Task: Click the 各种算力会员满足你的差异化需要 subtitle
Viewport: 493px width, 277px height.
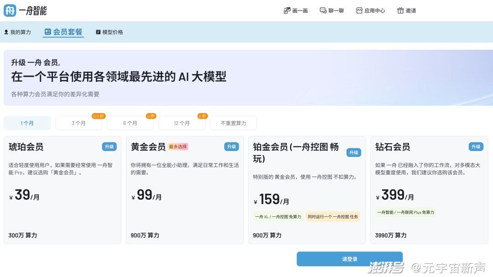Action: [x=55, y=94]
